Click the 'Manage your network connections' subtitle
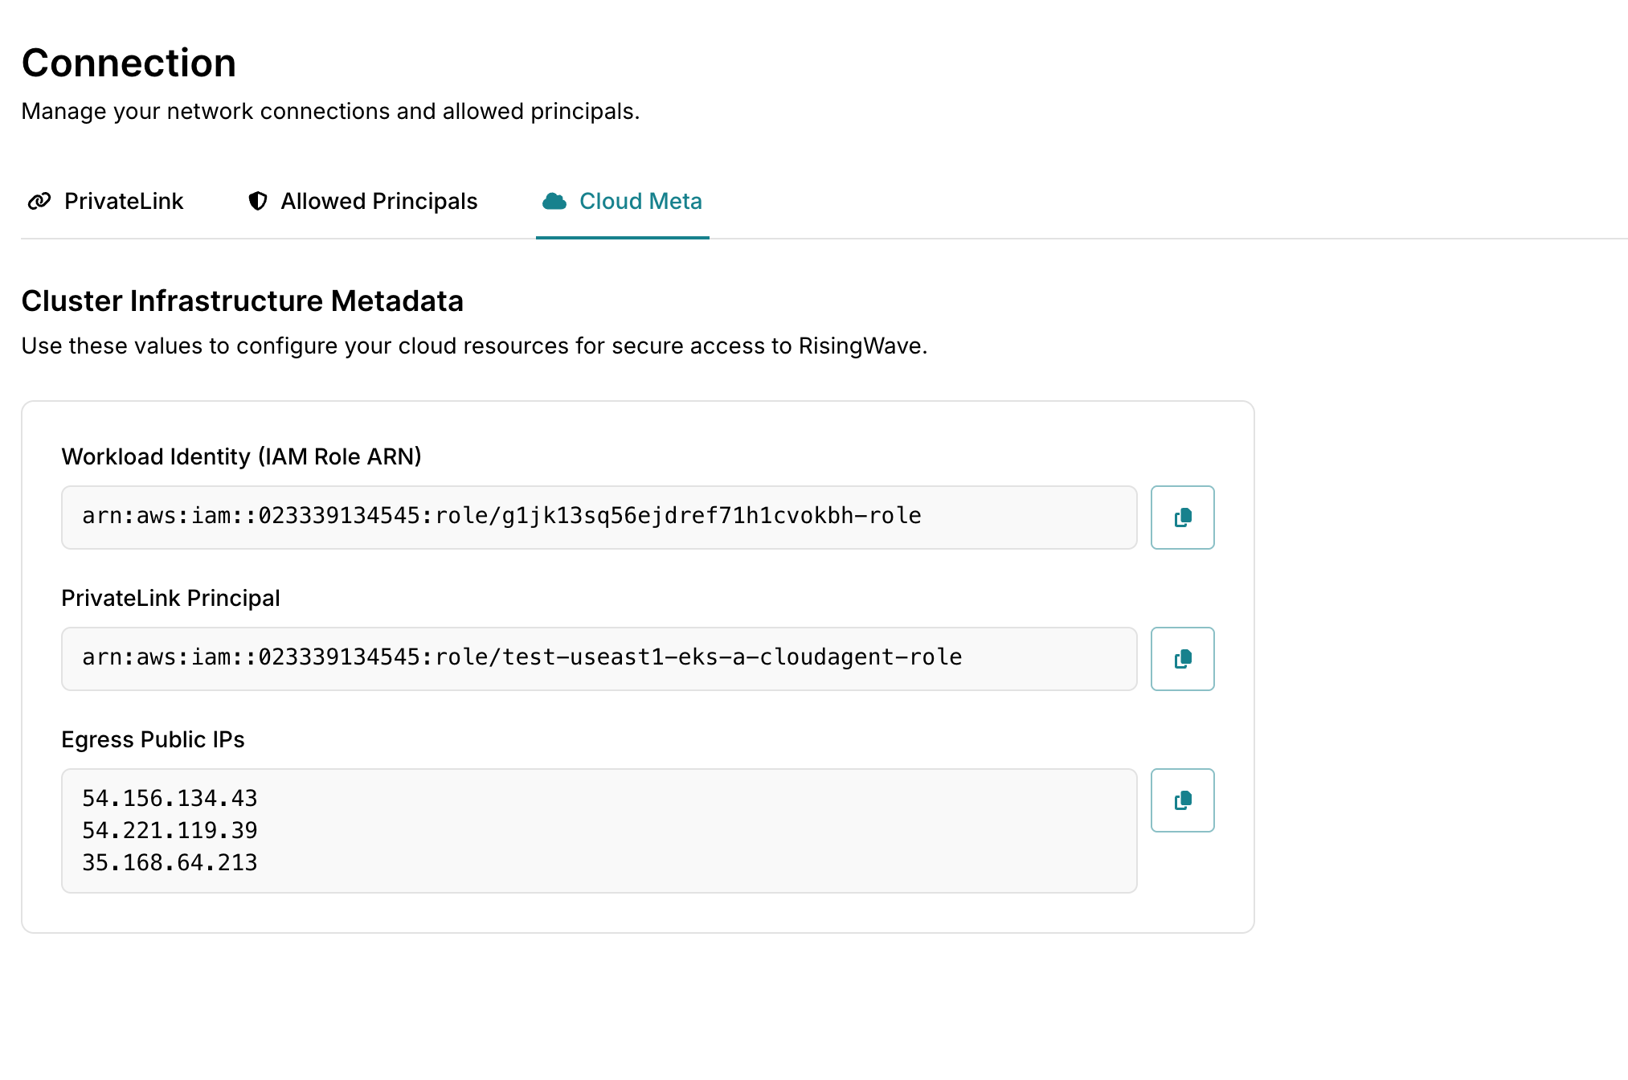1628x1080 pixels. (330, 111)
